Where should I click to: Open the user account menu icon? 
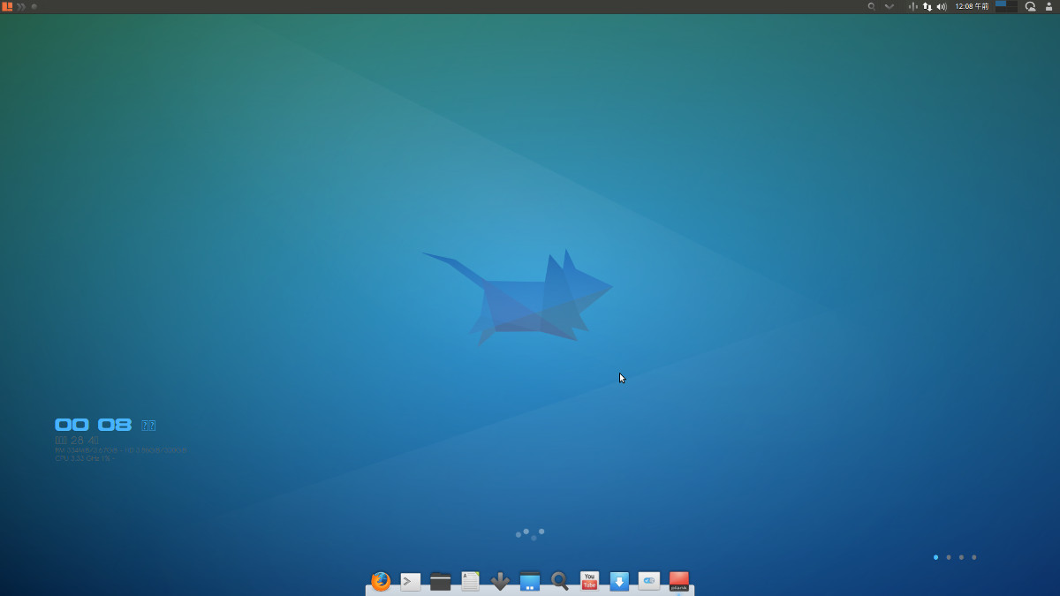pos(1049,6)
